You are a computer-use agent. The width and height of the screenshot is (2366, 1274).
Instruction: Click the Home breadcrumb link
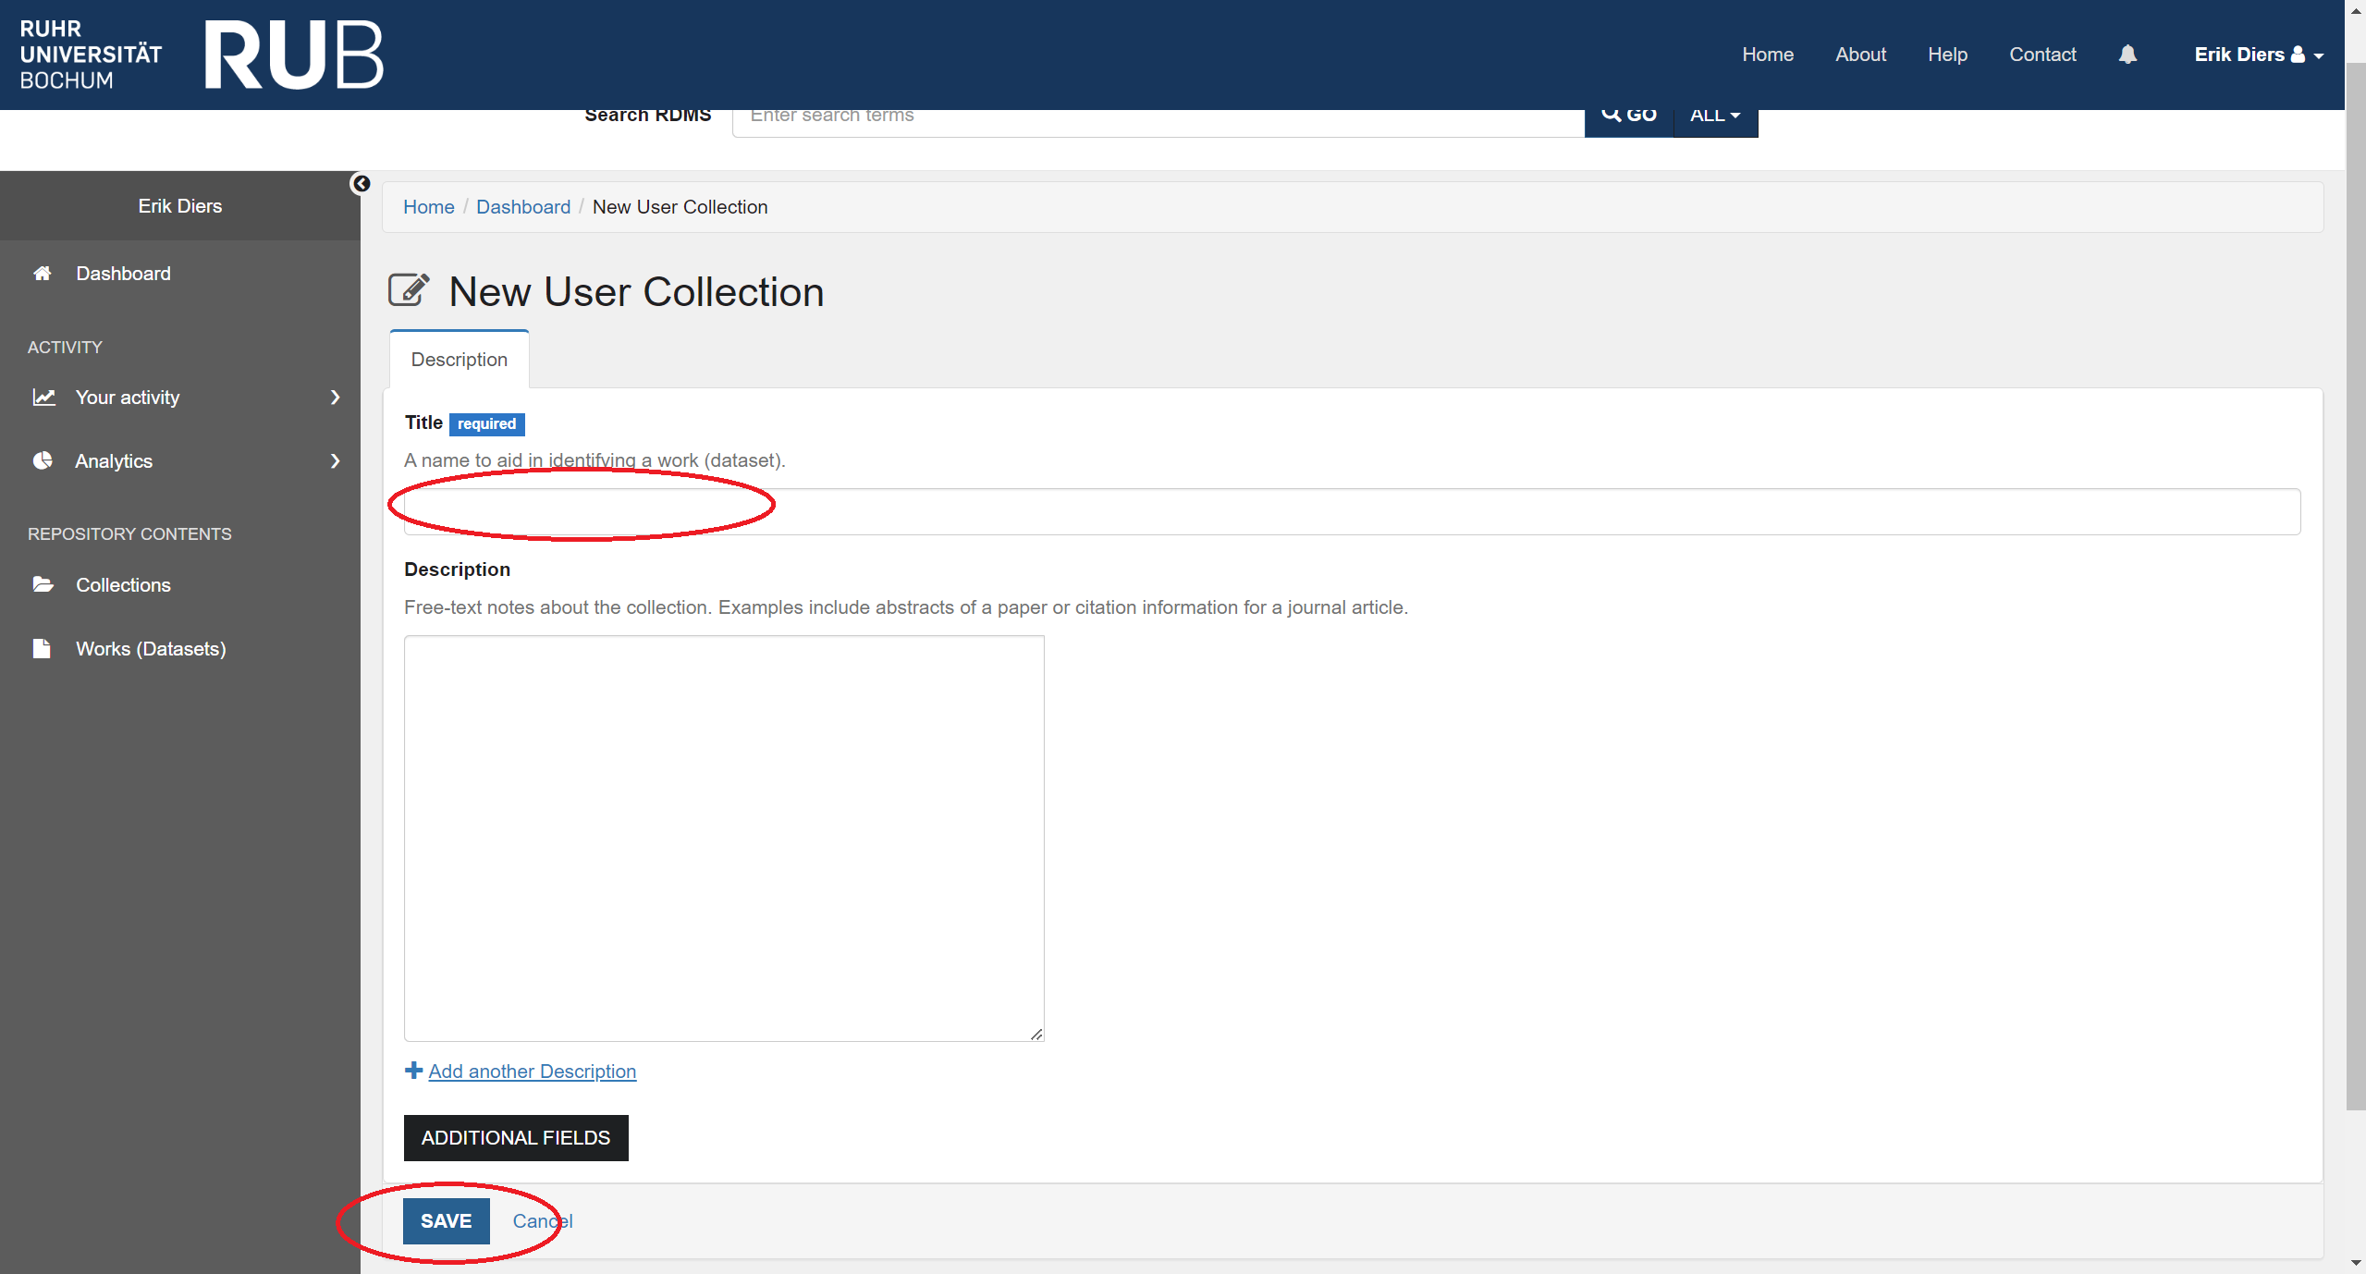click(427, 205)
